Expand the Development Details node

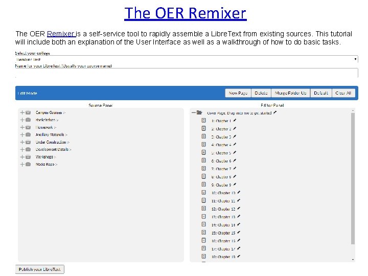(22, 149)
